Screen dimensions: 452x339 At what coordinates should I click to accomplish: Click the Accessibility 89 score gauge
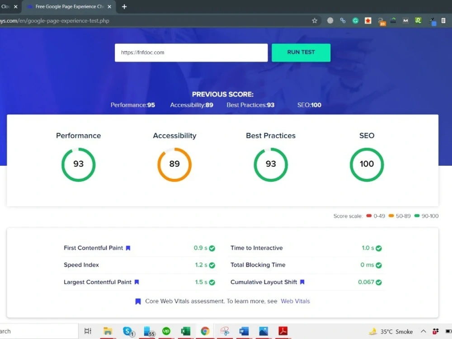pos(174,165)
